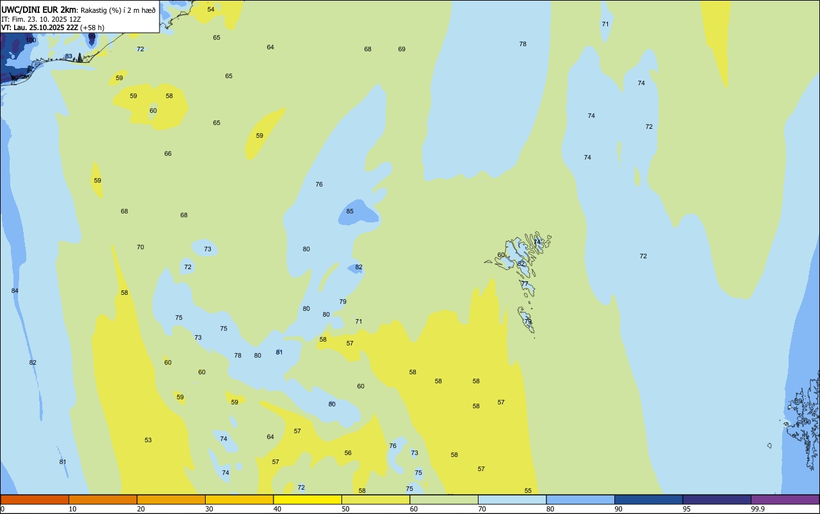
Task: Click the 'IT: Fim. 23. 10. 2025 12Z' line
Action: [x=41, y=19]
